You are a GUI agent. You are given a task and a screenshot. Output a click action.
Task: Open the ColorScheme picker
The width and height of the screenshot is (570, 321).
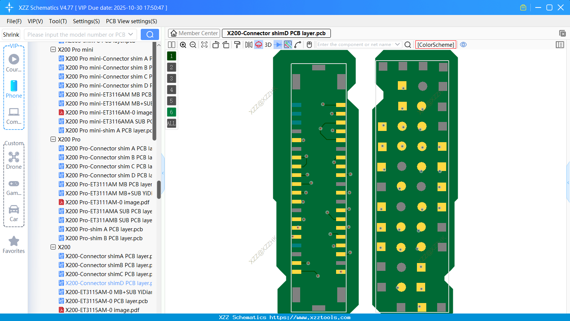435,45
